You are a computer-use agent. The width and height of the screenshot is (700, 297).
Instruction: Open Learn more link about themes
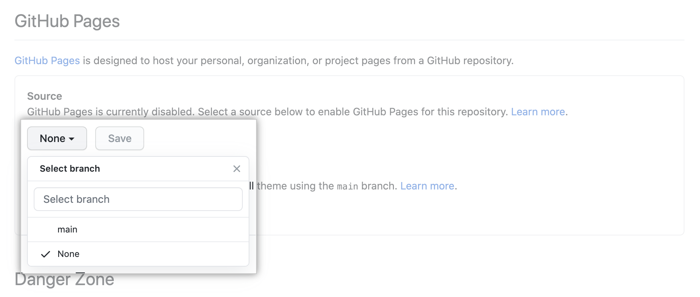(x=427, y=186)
